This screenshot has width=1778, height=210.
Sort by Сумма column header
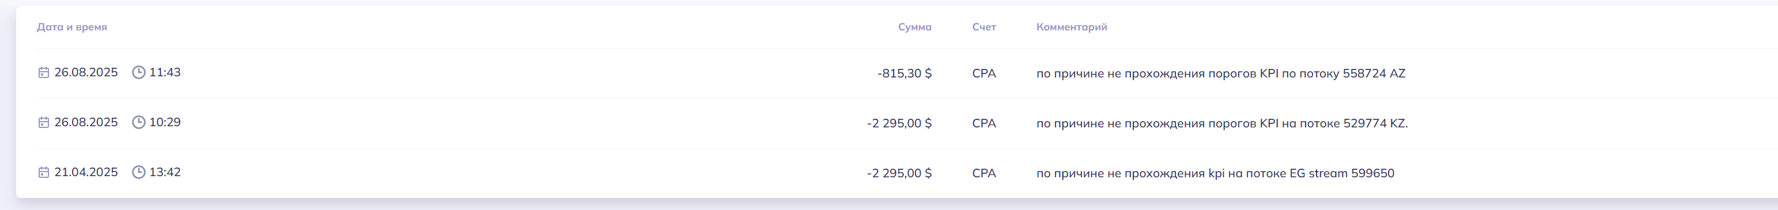tap(914, 28)
